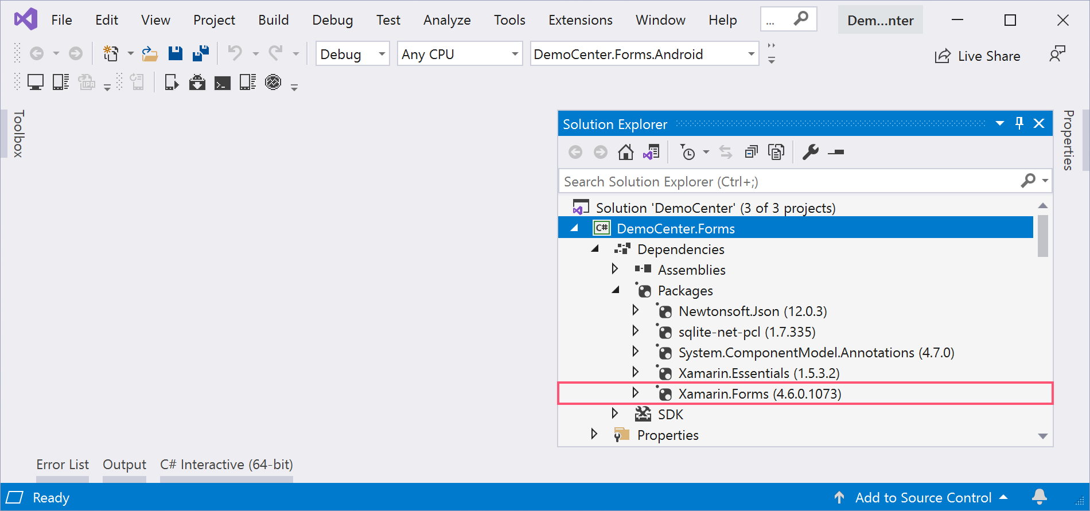Screen dimensions: 1090x511
Task: Click the Save All toolbar icon
Action: click(201, 54)
